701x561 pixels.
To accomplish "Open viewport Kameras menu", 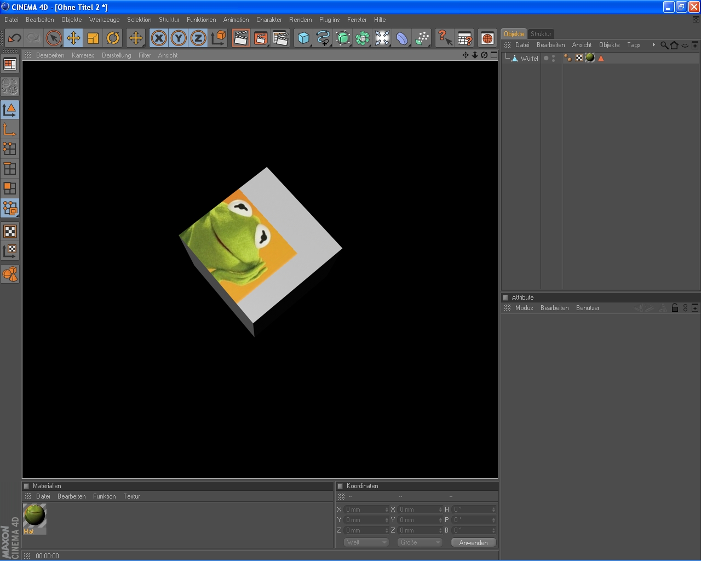I will 83,55.
